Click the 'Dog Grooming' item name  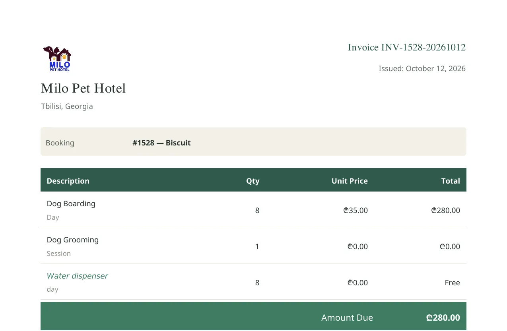[x=73, y=240]
